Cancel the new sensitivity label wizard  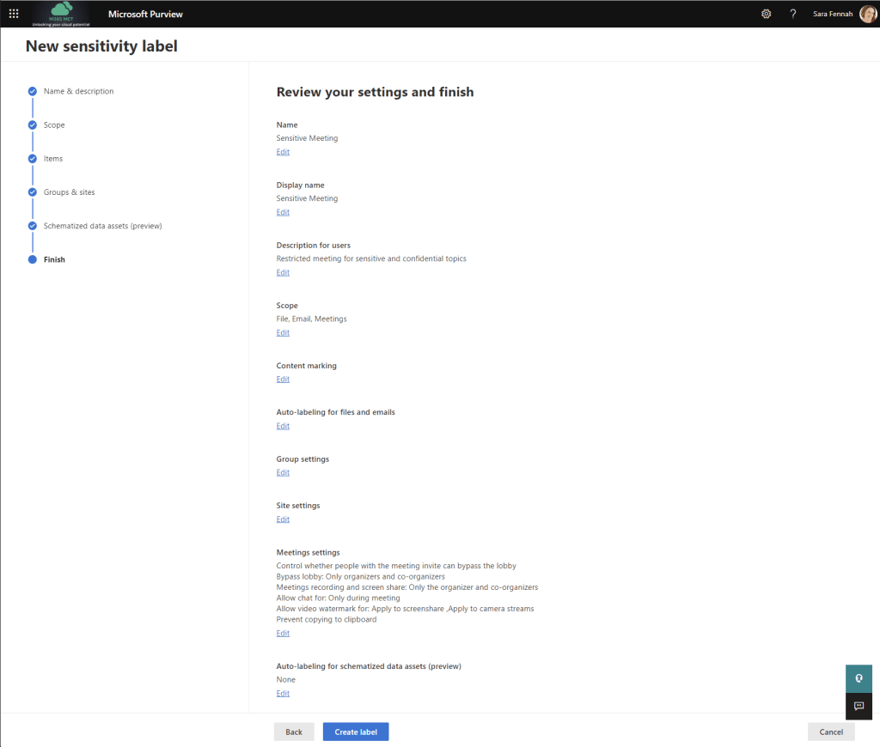click(831, 732)
